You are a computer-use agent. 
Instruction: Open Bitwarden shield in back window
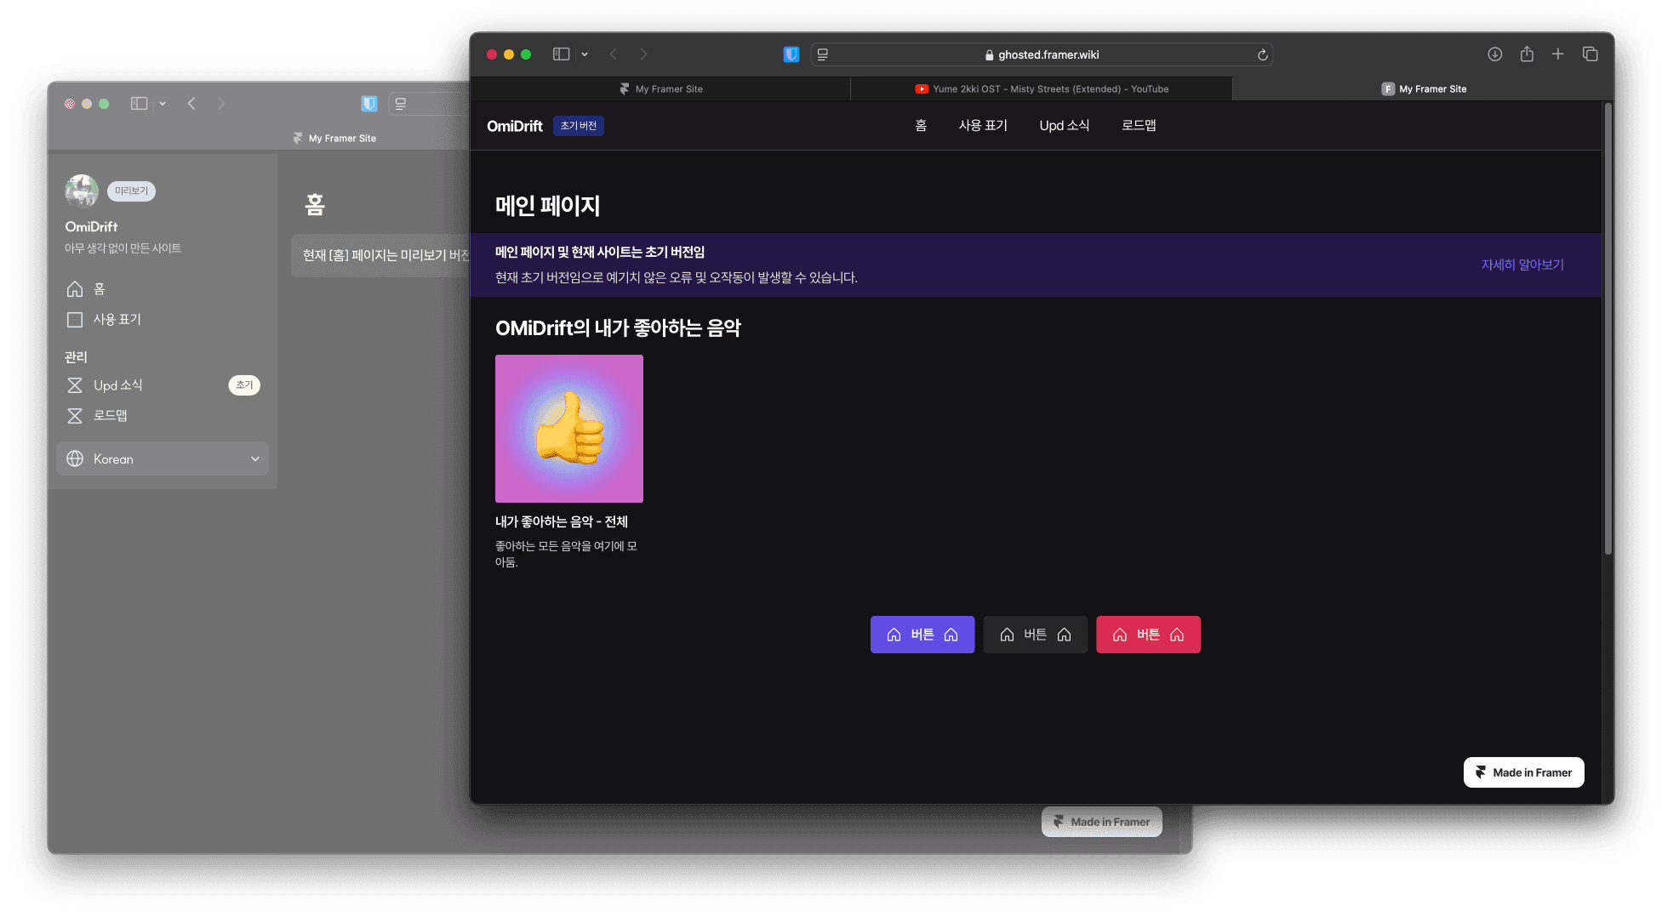click(369, 104)
